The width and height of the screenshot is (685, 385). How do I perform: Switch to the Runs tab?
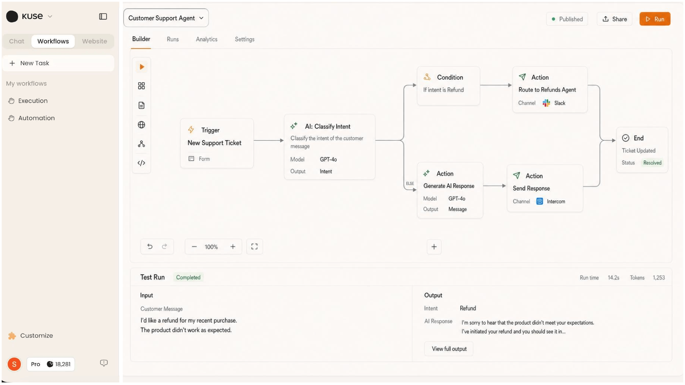(173, 39)
